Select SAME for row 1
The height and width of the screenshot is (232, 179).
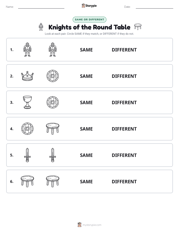pos(86,50)
